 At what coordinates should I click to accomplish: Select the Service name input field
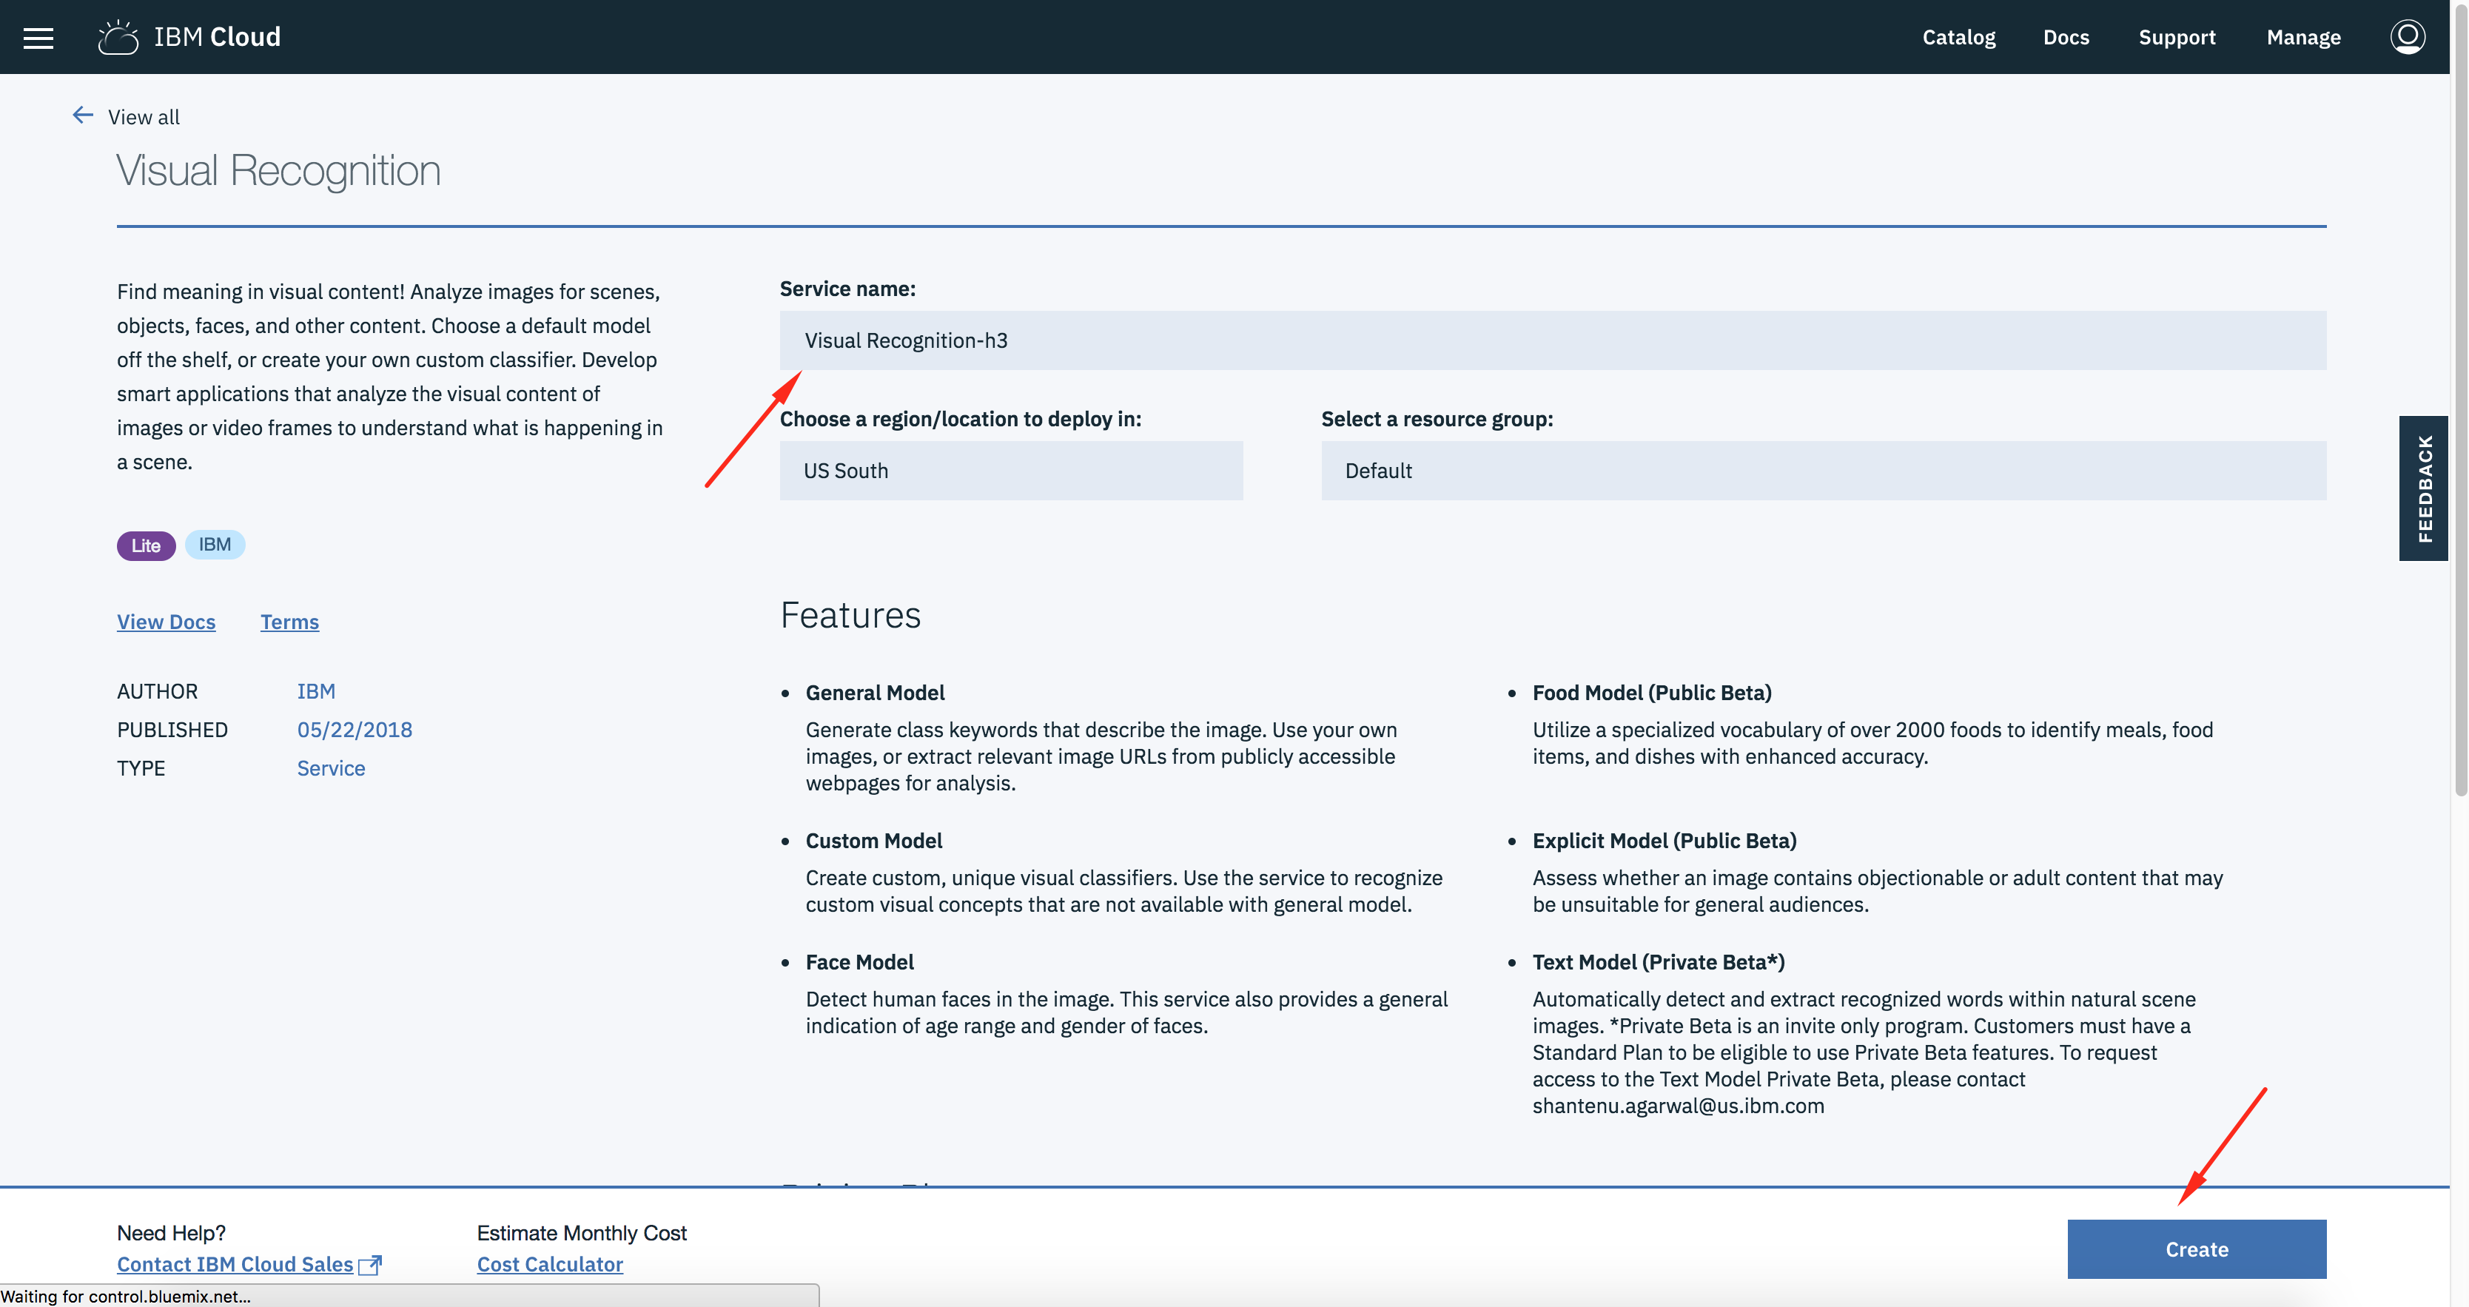pyautogui.click(x=1553, y=340)
